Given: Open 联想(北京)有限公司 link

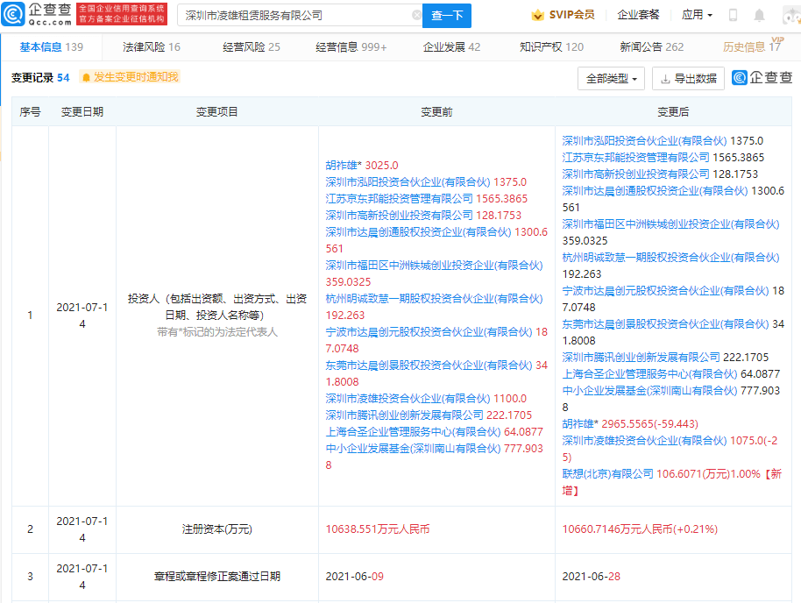Looking at the screenshot, I should (607, 474).
